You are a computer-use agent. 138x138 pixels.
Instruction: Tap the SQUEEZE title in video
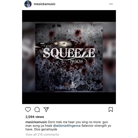tap(69, 53)
